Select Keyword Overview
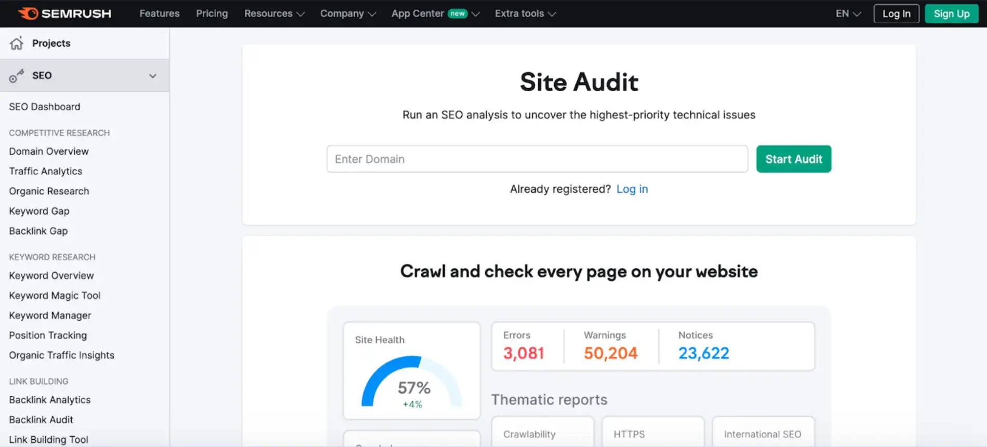The height and width of the screenshot is (447, 987). click(x=51, y=275)
